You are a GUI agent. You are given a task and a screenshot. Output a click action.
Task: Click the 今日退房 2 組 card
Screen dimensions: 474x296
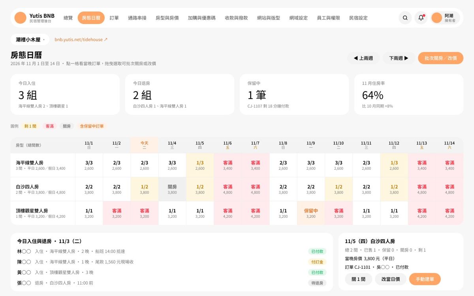(180, 94)
